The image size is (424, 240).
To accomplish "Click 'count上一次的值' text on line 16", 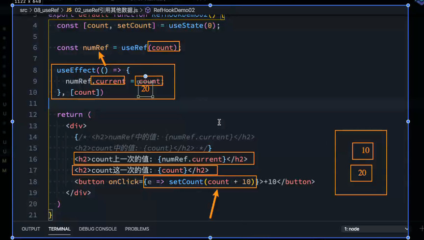I will point(120,160).
